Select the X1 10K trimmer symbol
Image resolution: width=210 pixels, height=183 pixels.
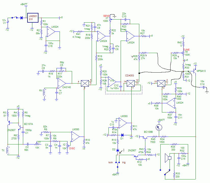(x=37, y=144)
